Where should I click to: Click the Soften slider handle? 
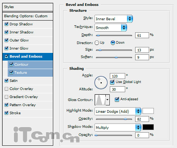(x=116, y=57)
